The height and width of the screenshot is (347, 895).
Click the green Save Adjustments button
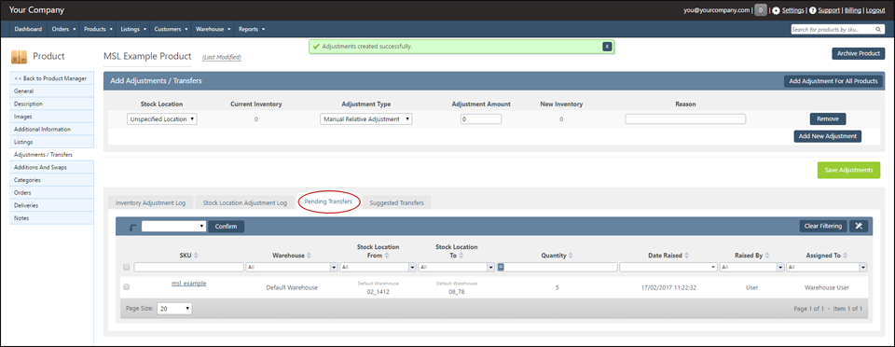tap(848, 170)
